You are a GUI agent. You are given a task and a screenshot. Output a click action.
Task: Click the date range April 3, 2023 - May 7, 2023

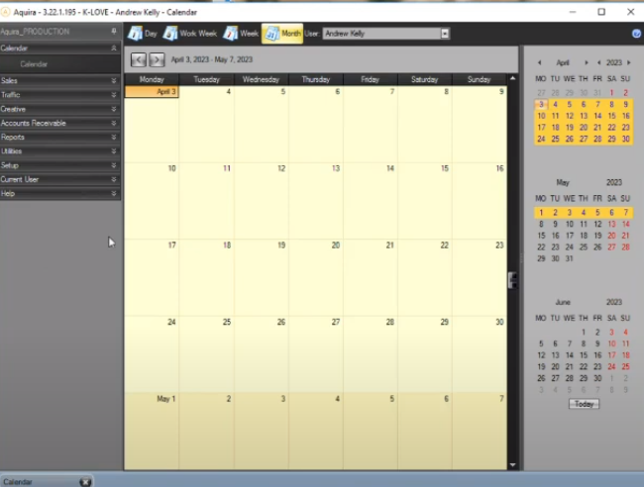(x=211, y=60)
